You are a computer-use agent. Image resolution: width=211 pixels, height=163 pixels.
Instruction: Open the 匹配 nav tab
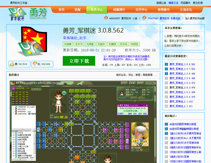tap(78, 9)
